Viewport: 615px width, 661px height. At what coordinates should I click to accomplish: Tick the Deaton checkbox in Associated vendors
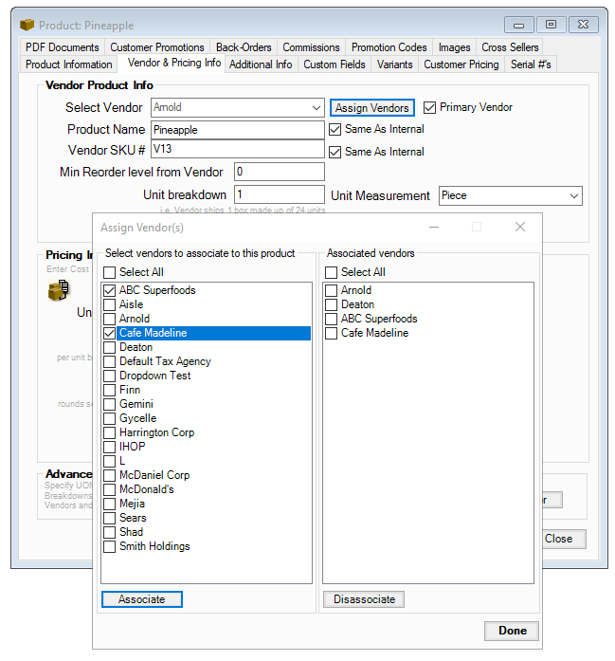click(x=332, y=304)
